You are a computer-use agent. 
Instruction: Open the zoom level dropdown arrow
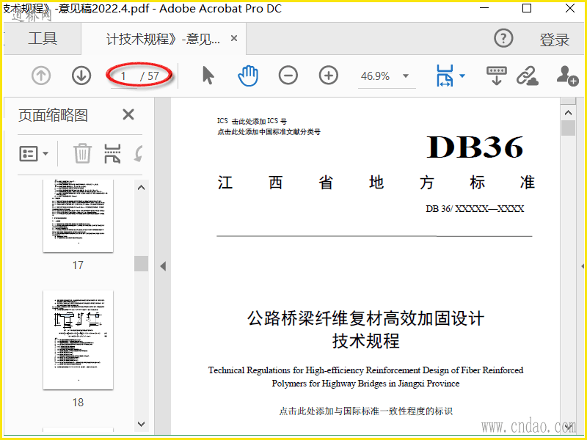coord(406,76)
